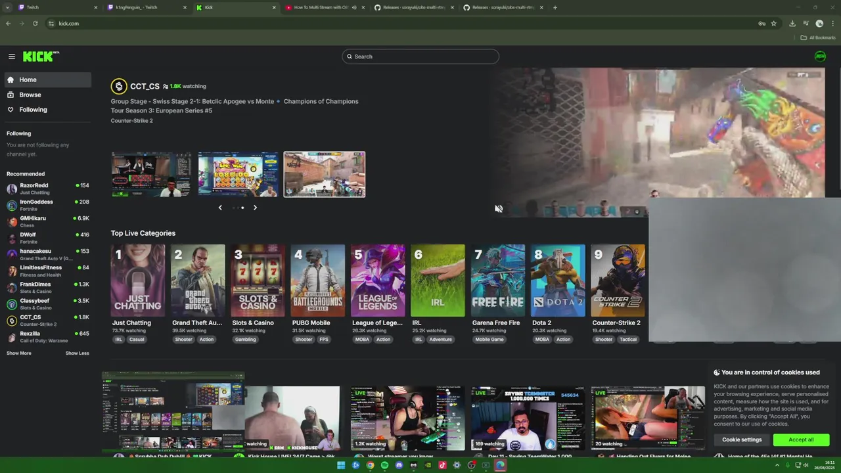Open Cookie settings
This screenshot has height=473, width=841.
pyautogui.click(x=742, y=439)
